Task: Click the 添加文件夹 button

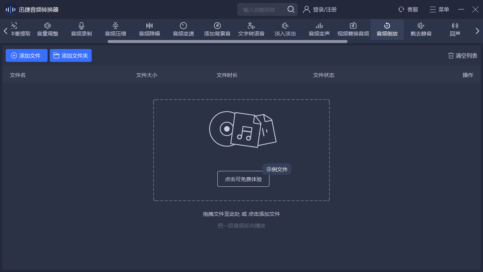Action: pyautogui.click(x=71, y=55)
